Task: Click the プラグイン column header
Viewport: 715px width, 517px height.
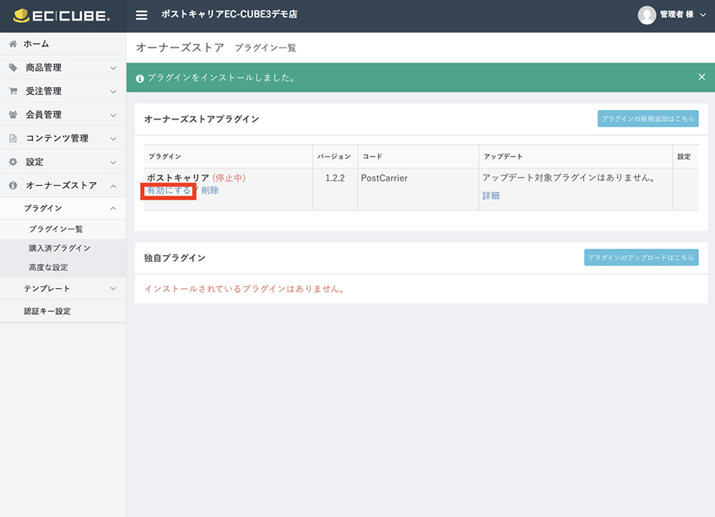Action: point(165,157)
